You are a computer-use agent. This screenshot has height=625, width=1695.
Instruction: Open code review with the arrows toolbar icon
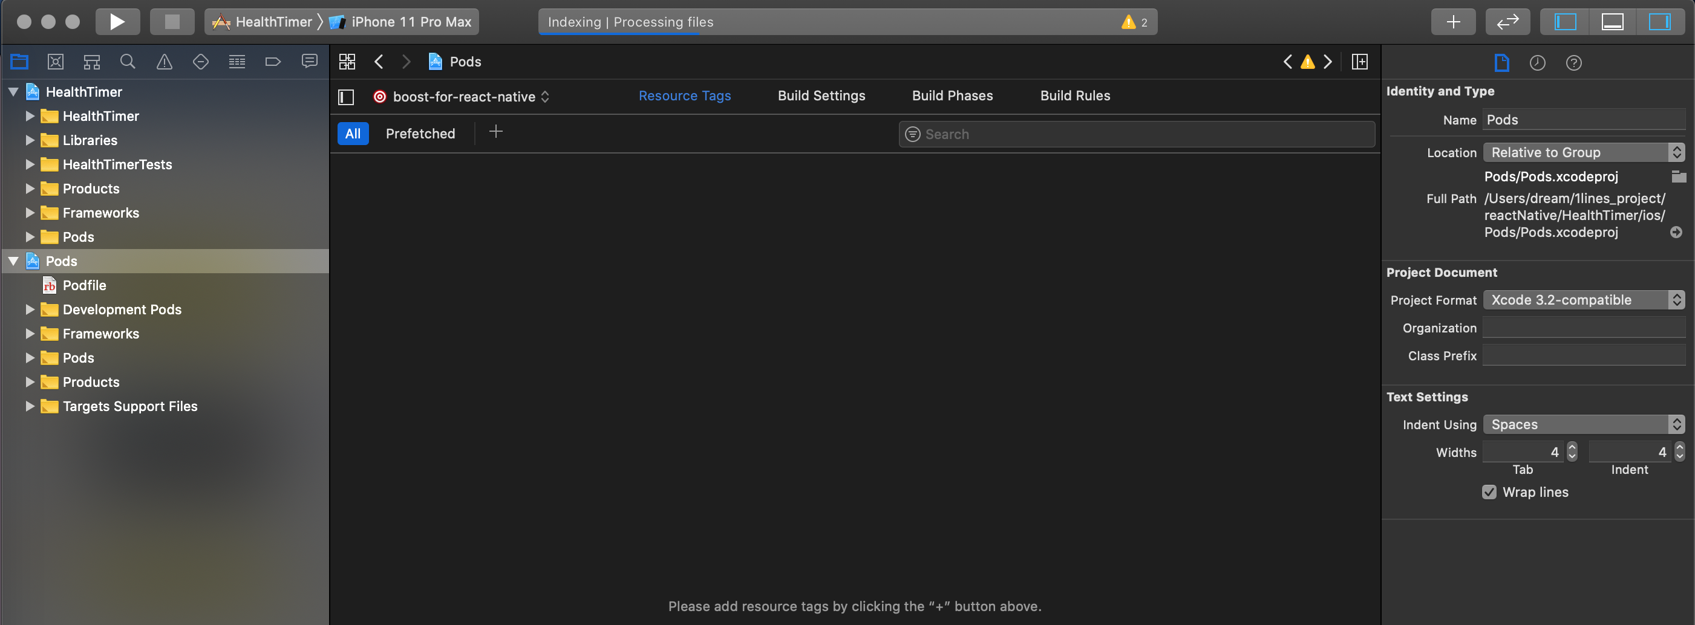pyautogui.click(x=1507, y=22)
